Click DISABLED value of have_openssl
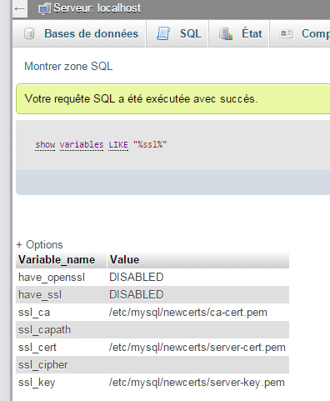The image size is (330, 401). (137, 278)
